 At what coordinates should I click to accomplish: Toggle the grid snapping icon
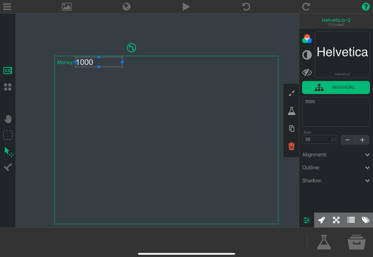pyautogui.click(x=8, y=87)
